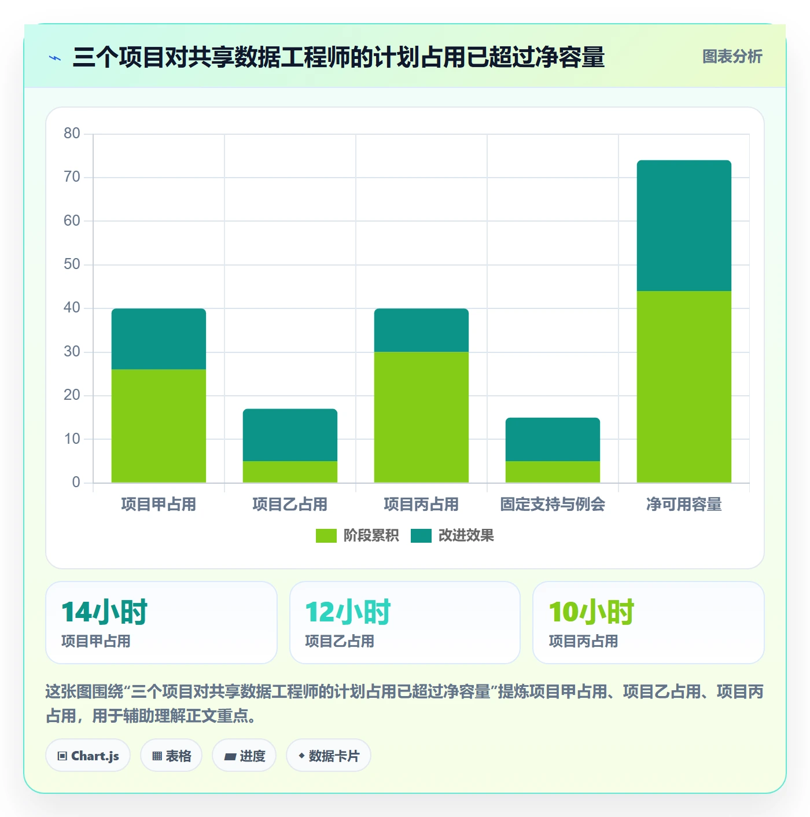Click the 14小时 stat value
Screen dimensions: 810x817
pos(105,612)
